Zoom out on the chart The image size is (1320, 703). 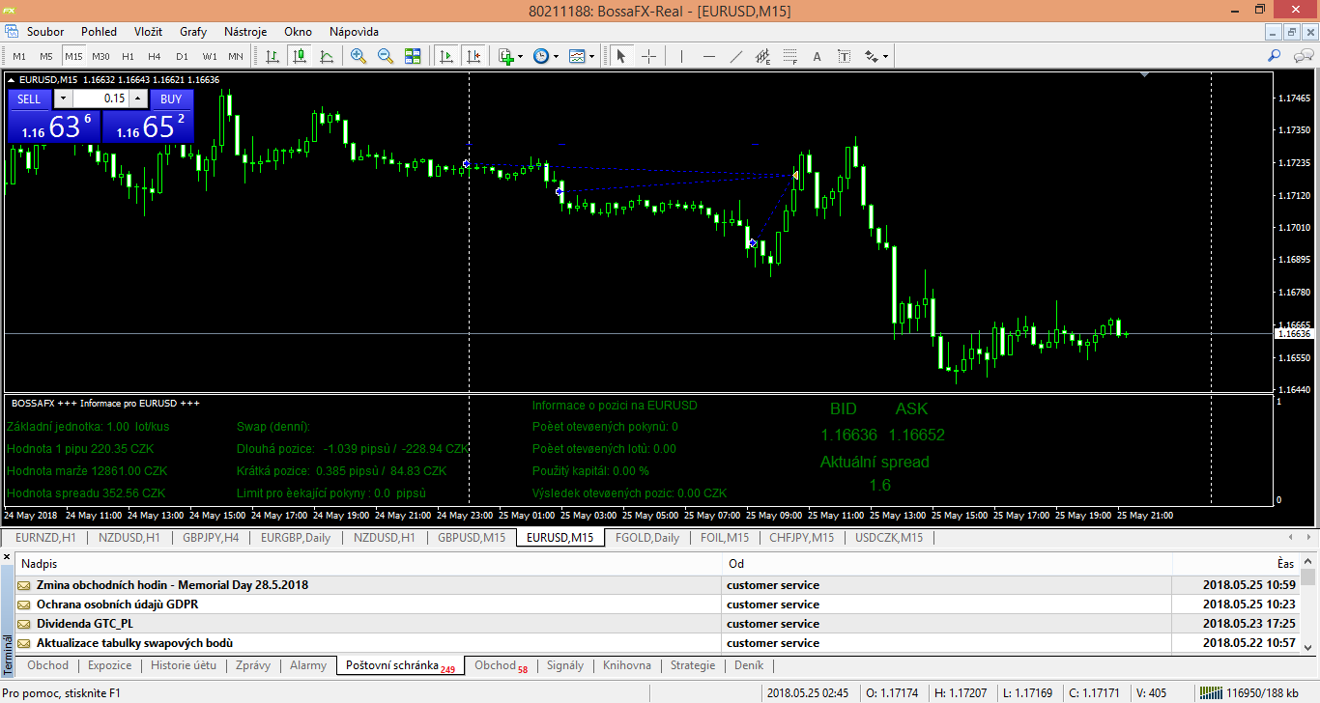386,56
